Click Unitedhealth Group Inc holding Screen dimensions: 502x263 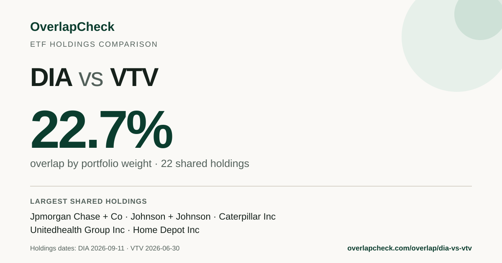coord(77,230)
